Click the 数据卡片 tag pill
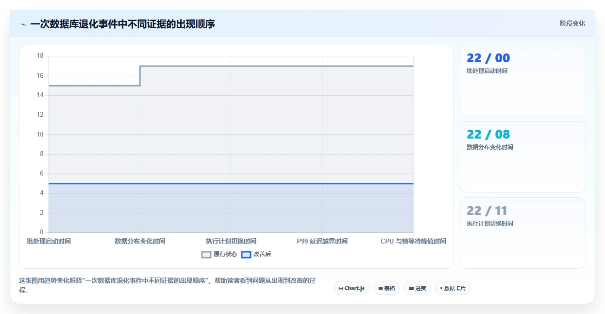This screenshot has width=605, height=314. click(453, 288)
